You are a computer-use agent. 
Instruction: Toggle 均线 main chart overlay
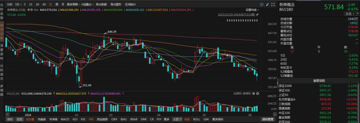click(187, 119)
